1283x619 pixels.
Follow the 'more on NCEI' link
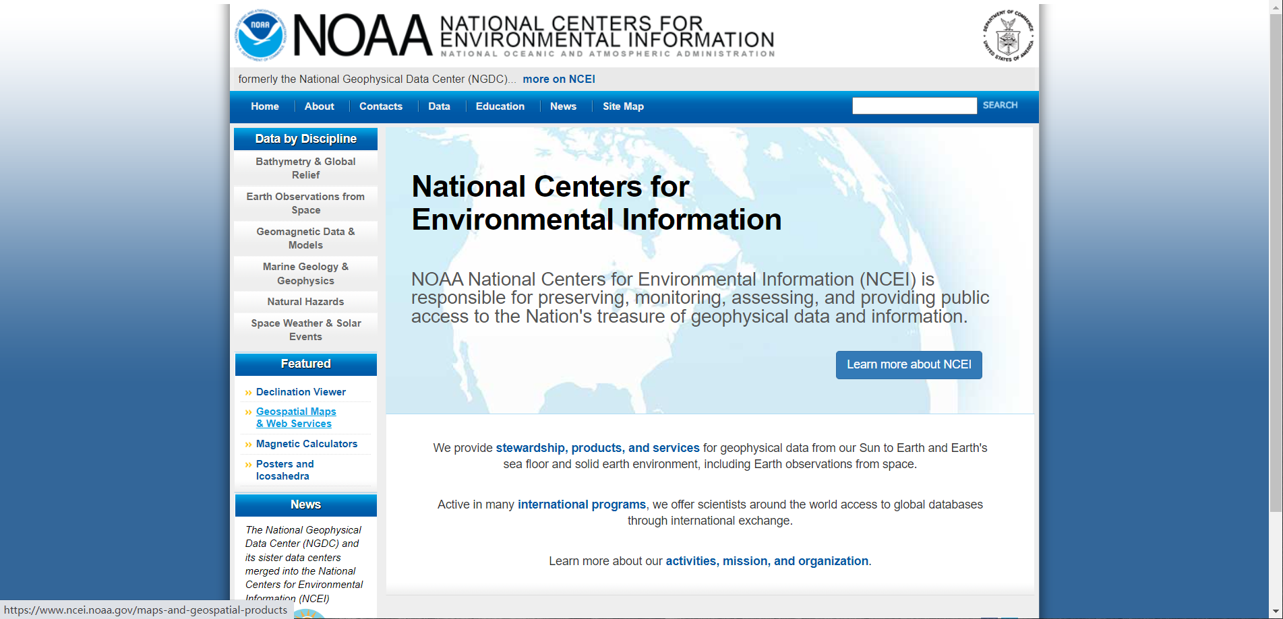coord(559,79)
